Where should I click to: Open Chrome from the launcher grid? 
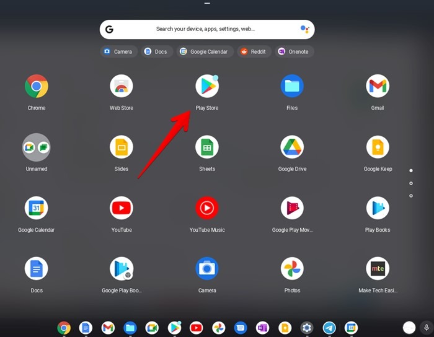click(x=36, y=86)
